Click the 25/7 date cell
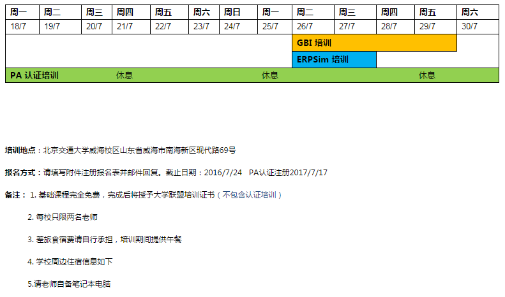505x297 pixels. (275, 27)
